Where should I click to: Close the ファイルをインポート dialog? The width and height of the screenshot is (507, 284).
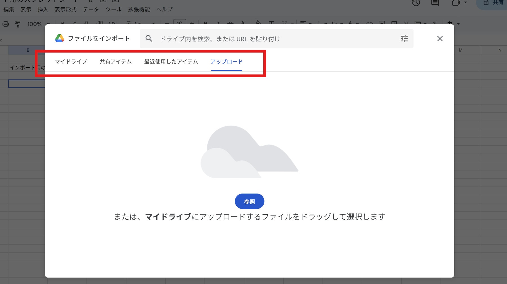(x=440, y=39)
